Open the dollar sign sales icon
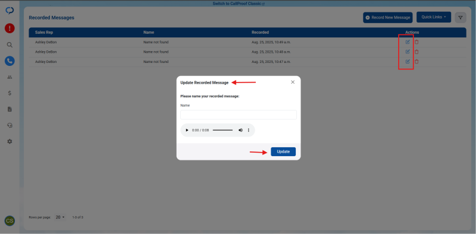Image resolution: width=476 pixels, height=234 pixels. (x=10, y=93)
